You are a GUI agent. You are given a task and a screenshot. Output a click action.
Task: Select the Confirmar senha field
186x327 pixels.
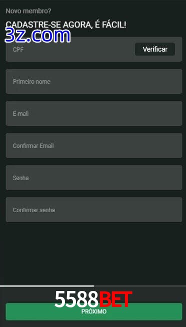point(94,210)
